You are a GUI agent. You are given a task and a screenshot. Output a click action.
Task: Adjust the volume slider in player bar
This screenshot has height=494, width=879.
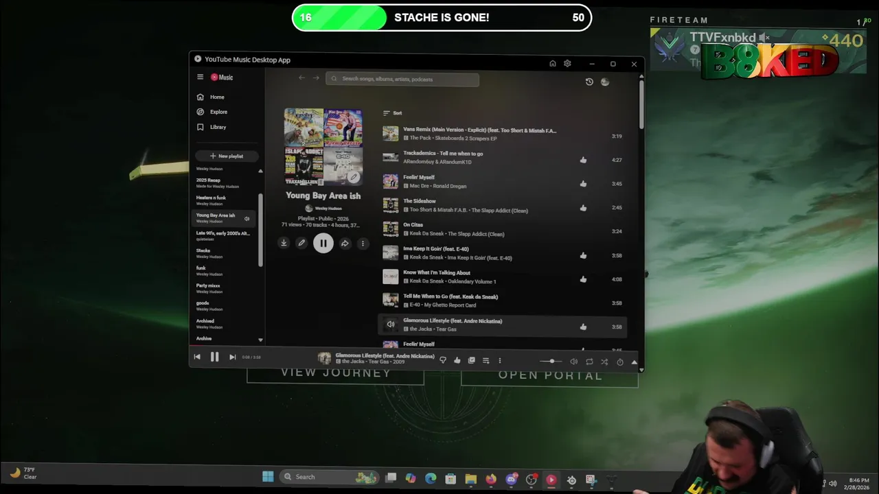point(551,362)
